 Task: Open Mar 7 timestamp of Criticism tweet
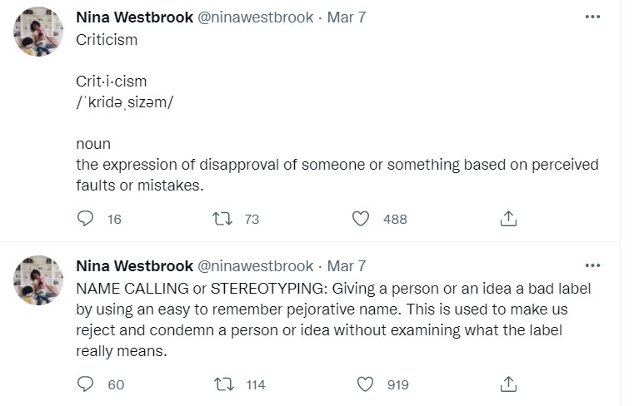tap(347, 17)
